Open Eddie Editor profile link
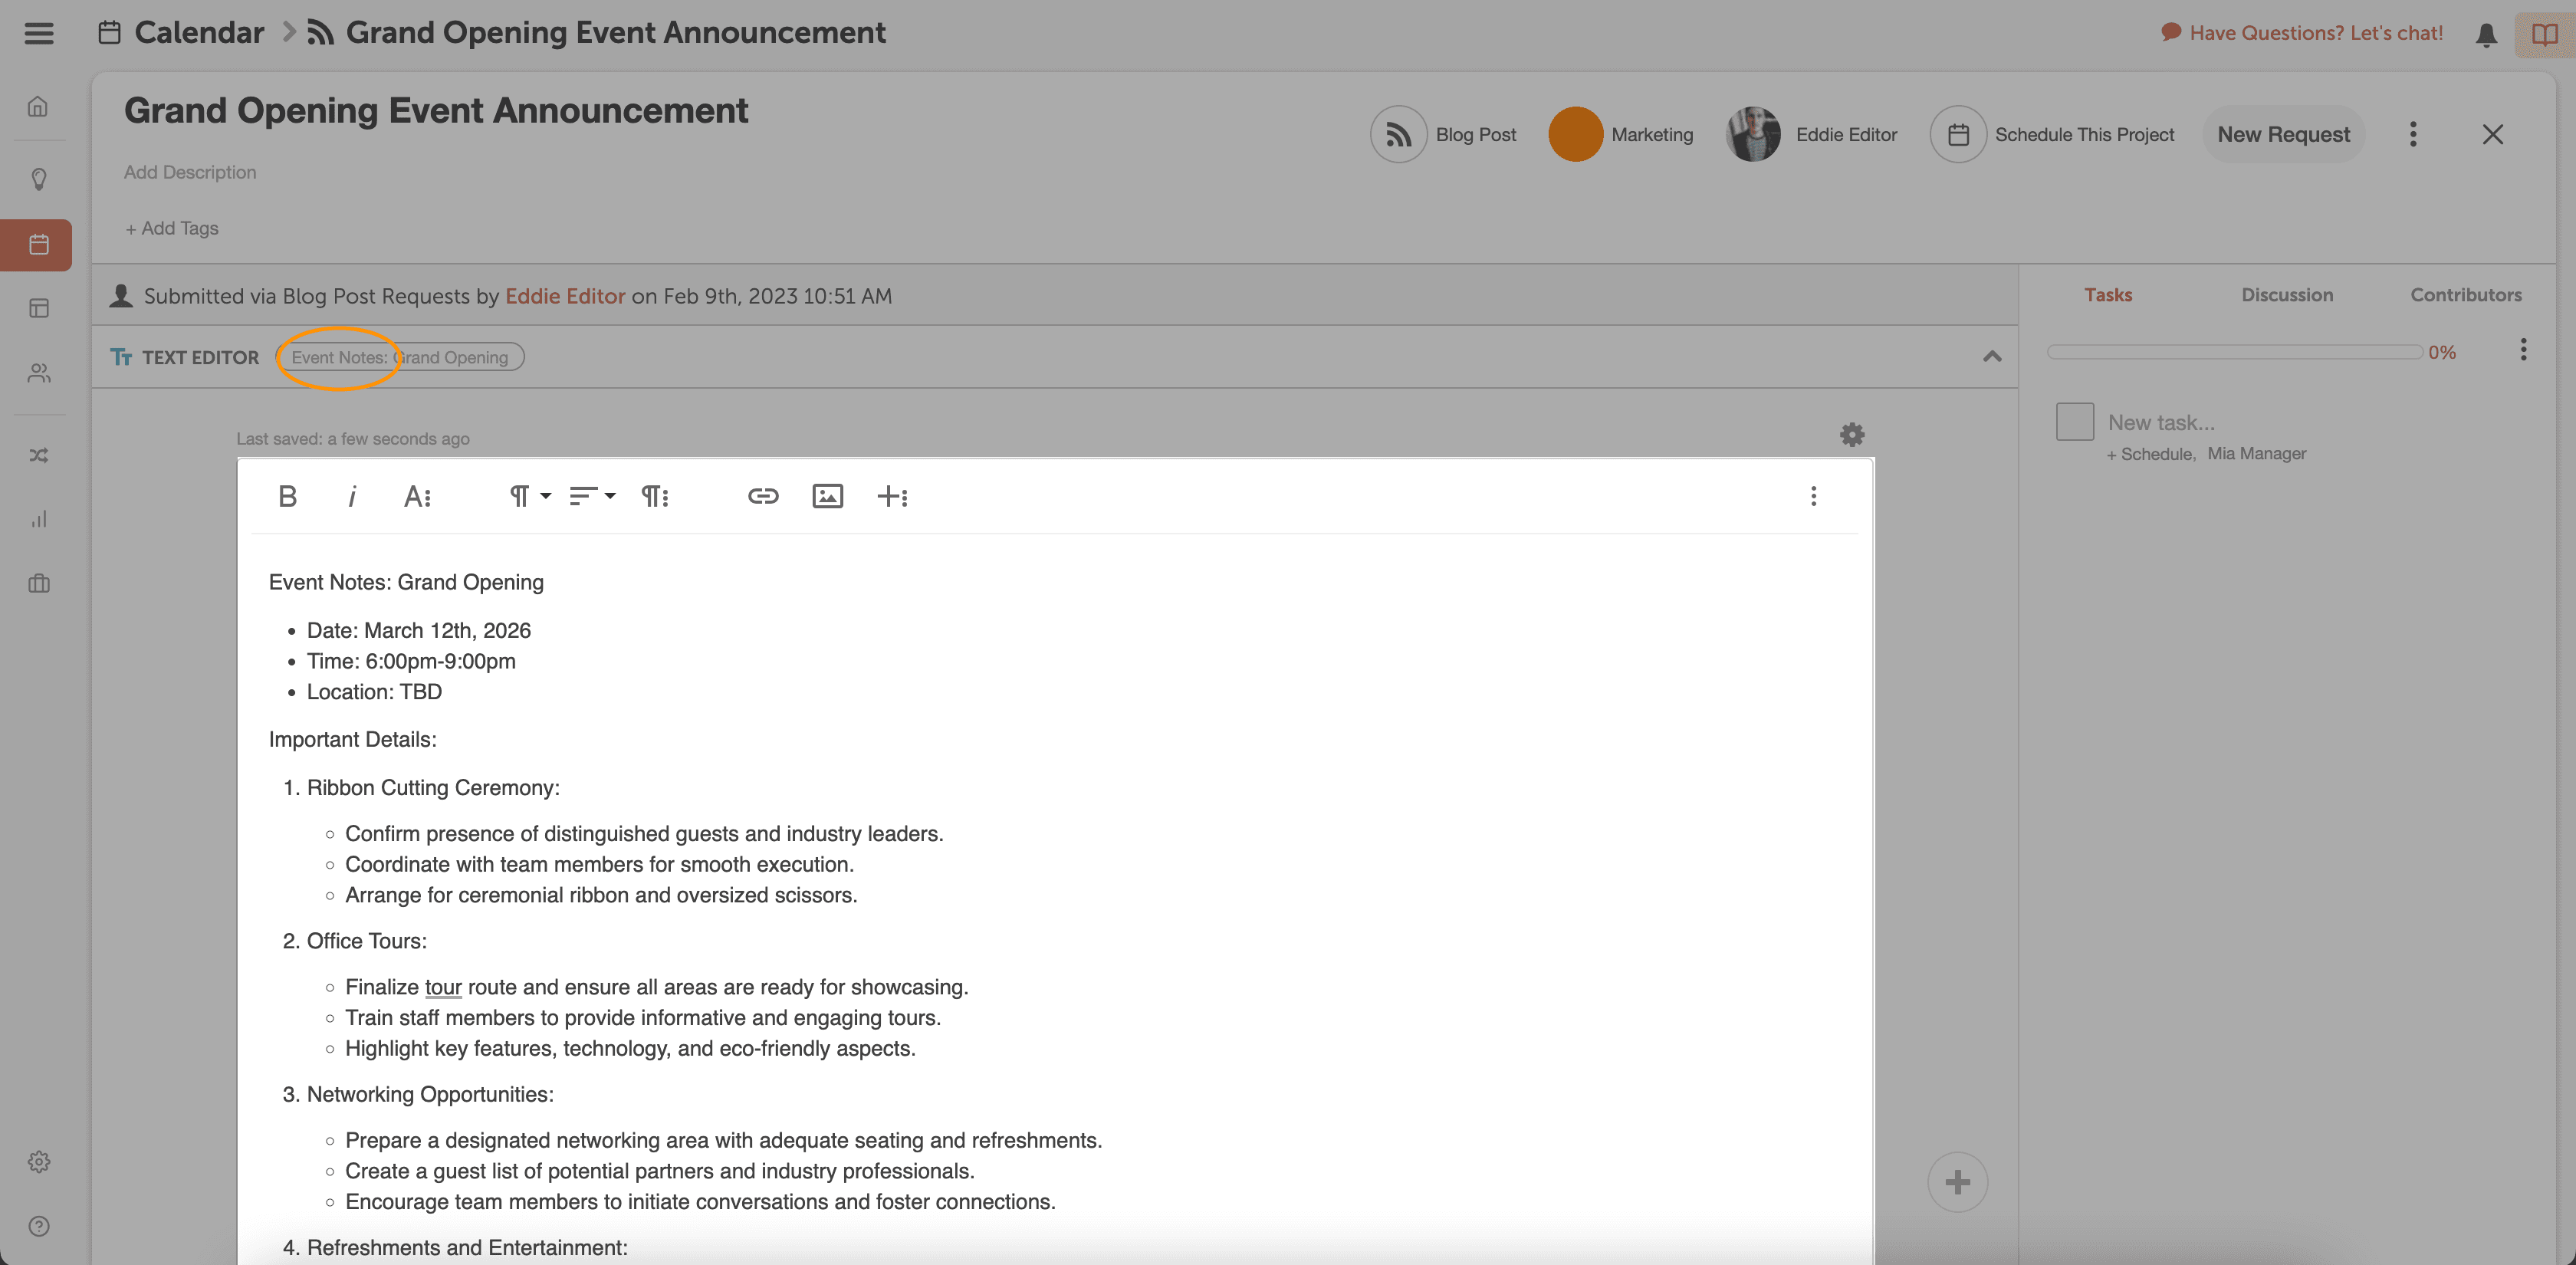Viewport: 2576px width, 1265px height. coord(564,296)
